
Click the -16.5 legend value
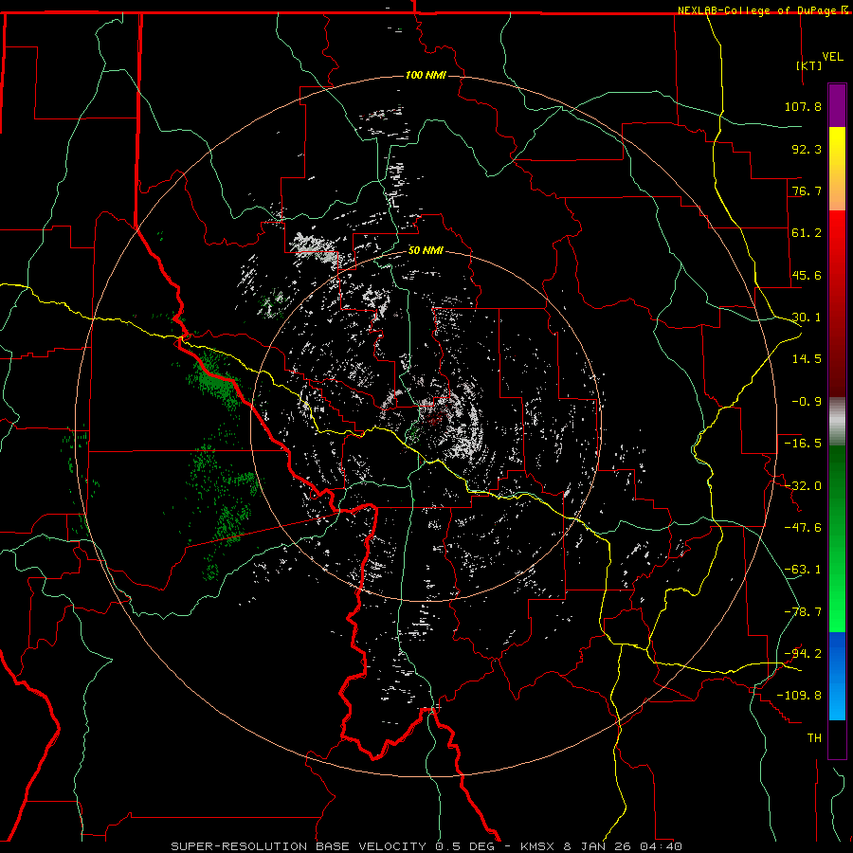803,444
